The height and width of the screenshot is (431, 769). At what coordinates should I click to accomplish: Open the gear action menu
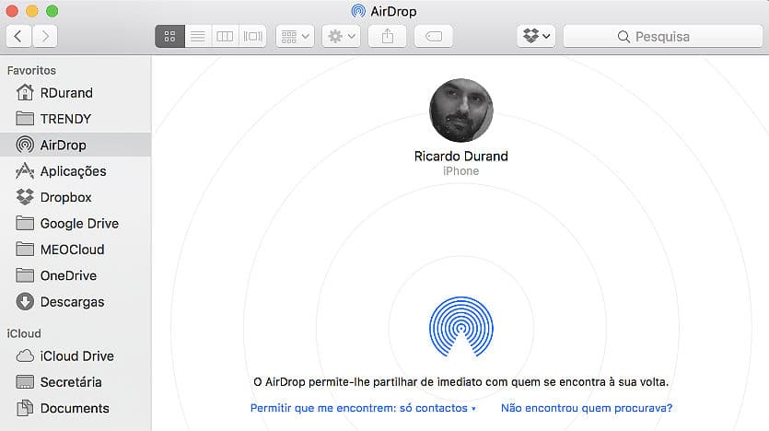pyautogui.click(x=341, y=36)
